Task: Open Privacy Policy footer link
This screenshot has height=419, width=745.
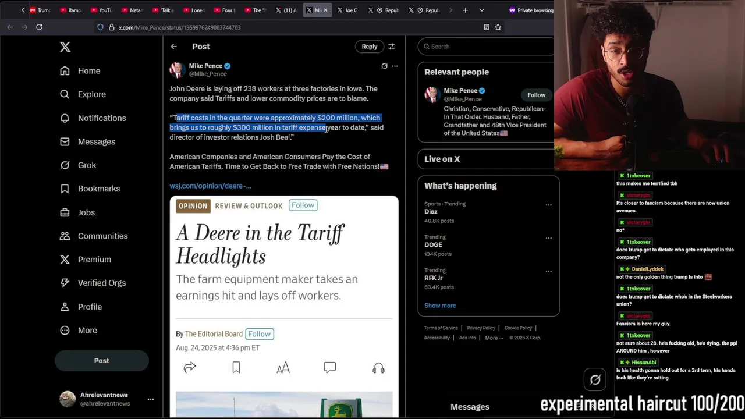Action: [x=481, y=328]
